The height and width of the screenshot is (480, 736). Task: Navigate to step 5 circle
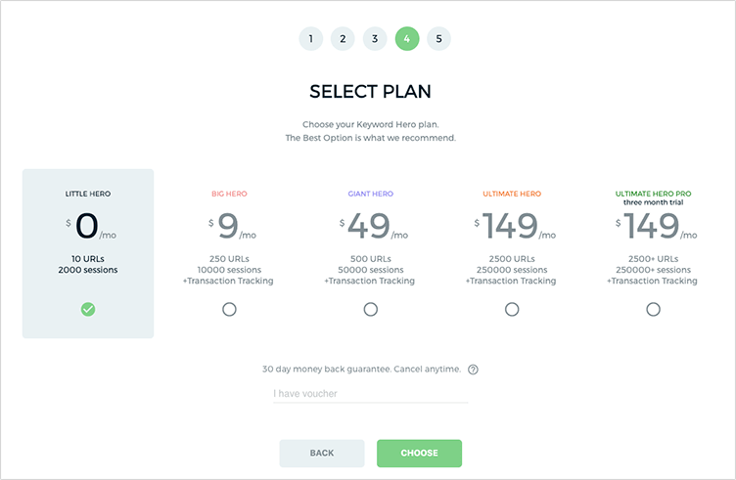tap(438, 39)
